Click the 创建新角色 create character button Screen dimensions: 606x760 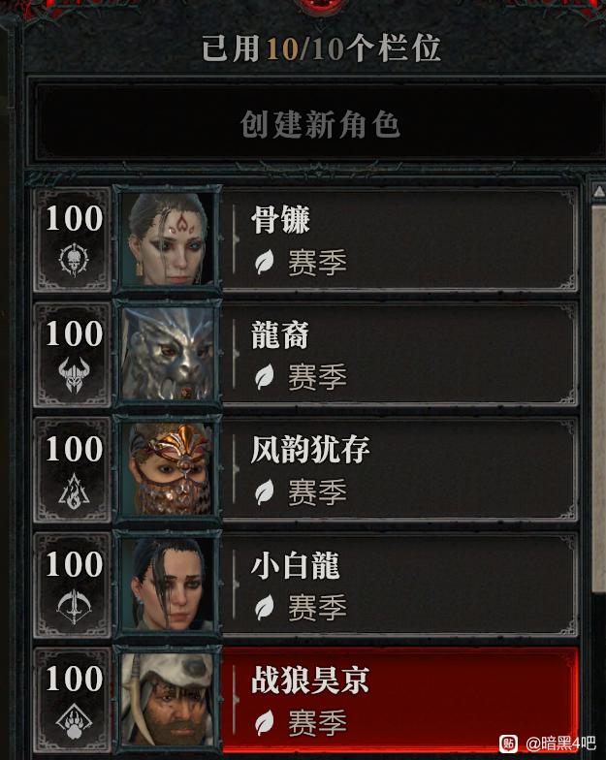(x=320, y=124)
